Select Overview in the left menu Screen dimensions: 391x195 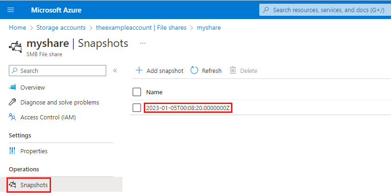coord(32,87)
